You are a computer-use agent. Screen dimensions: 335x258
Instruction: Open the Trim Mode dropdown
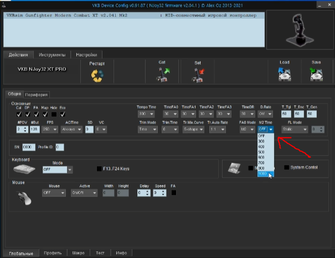coord(148,129)
